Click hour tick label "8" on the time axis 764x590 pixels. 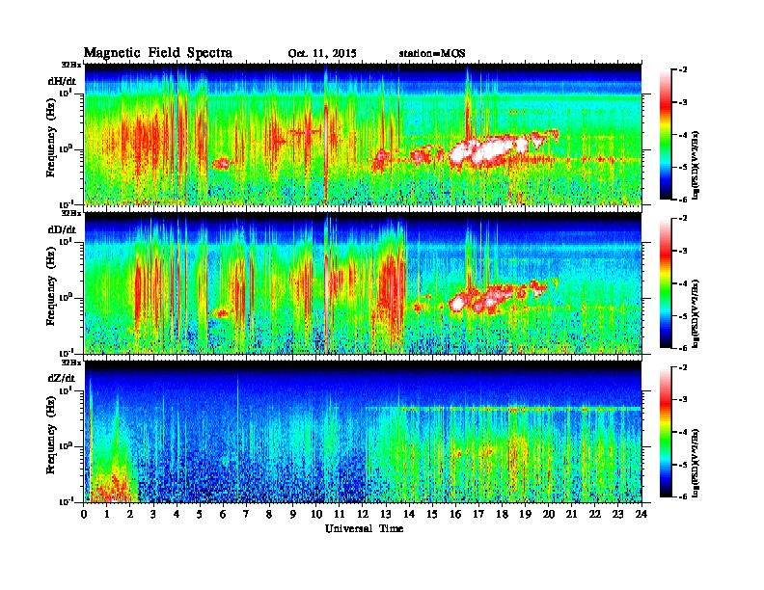(x=269, y=515)
